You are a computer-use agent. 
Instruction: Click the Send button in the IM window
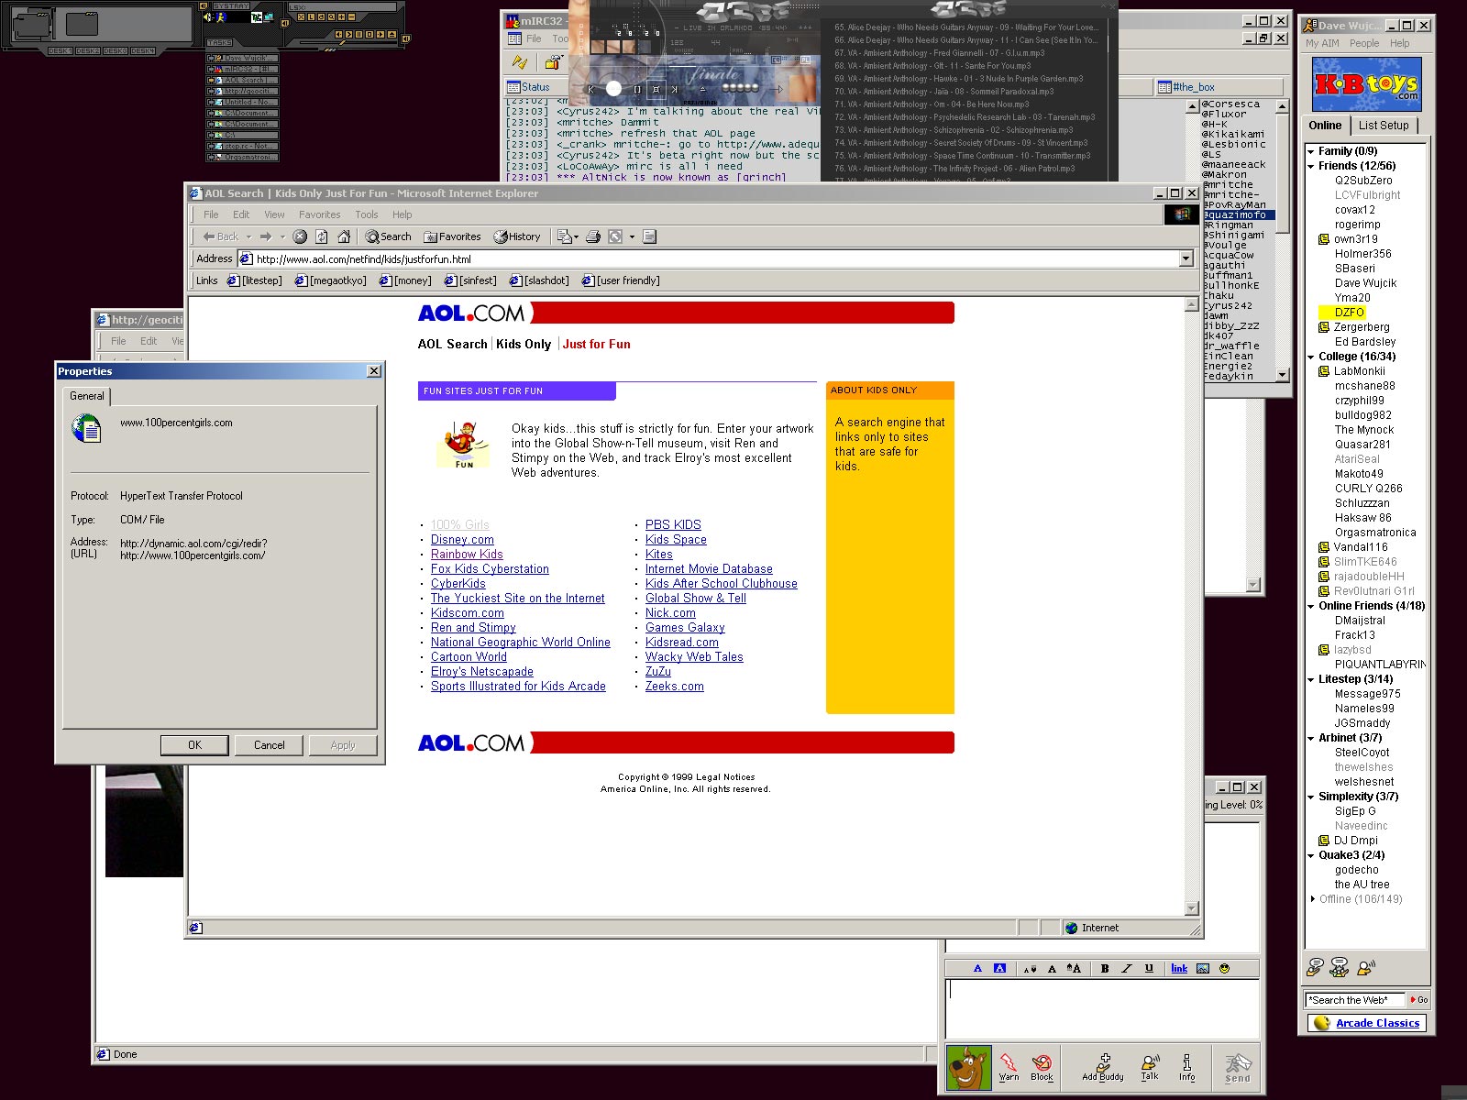1238,1068
